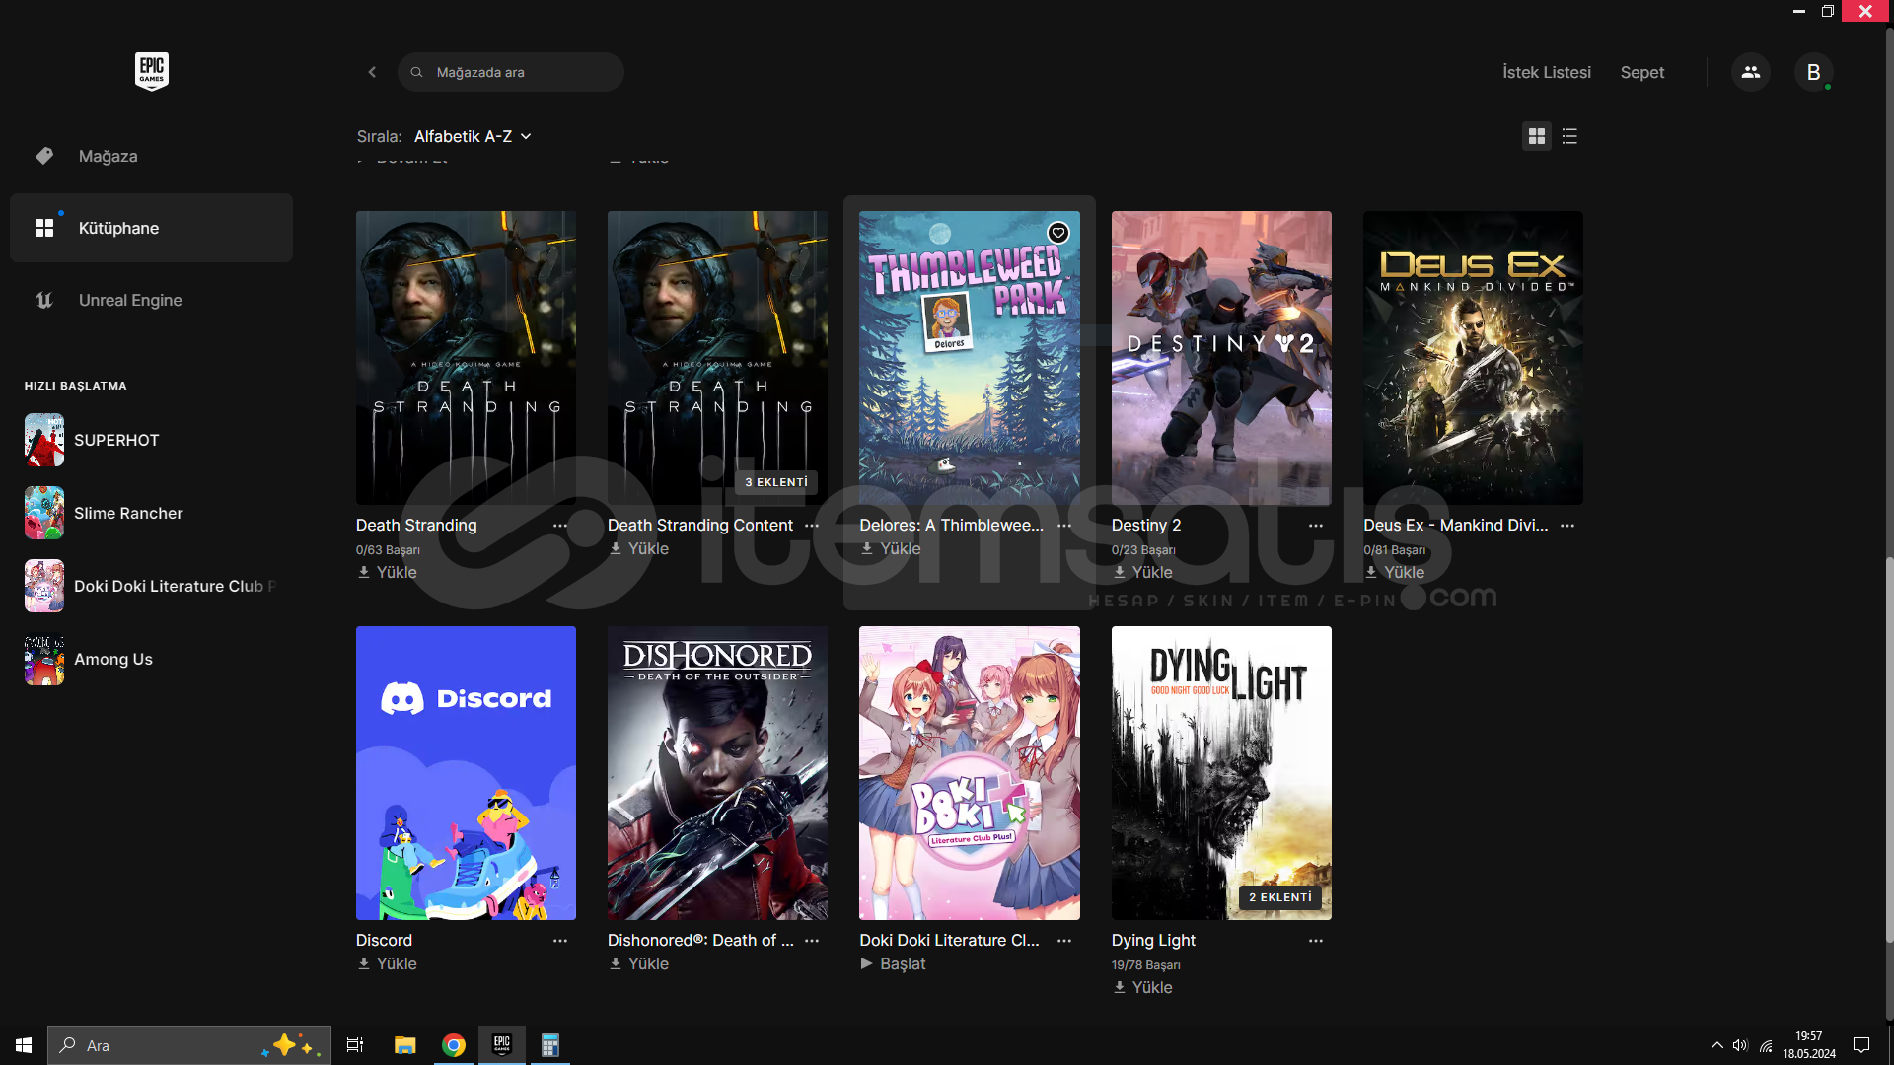The height and width of the screenshot is (1065, 1894).
Task: Open Dishonored options menu
Action: click(x=812, y=941)
